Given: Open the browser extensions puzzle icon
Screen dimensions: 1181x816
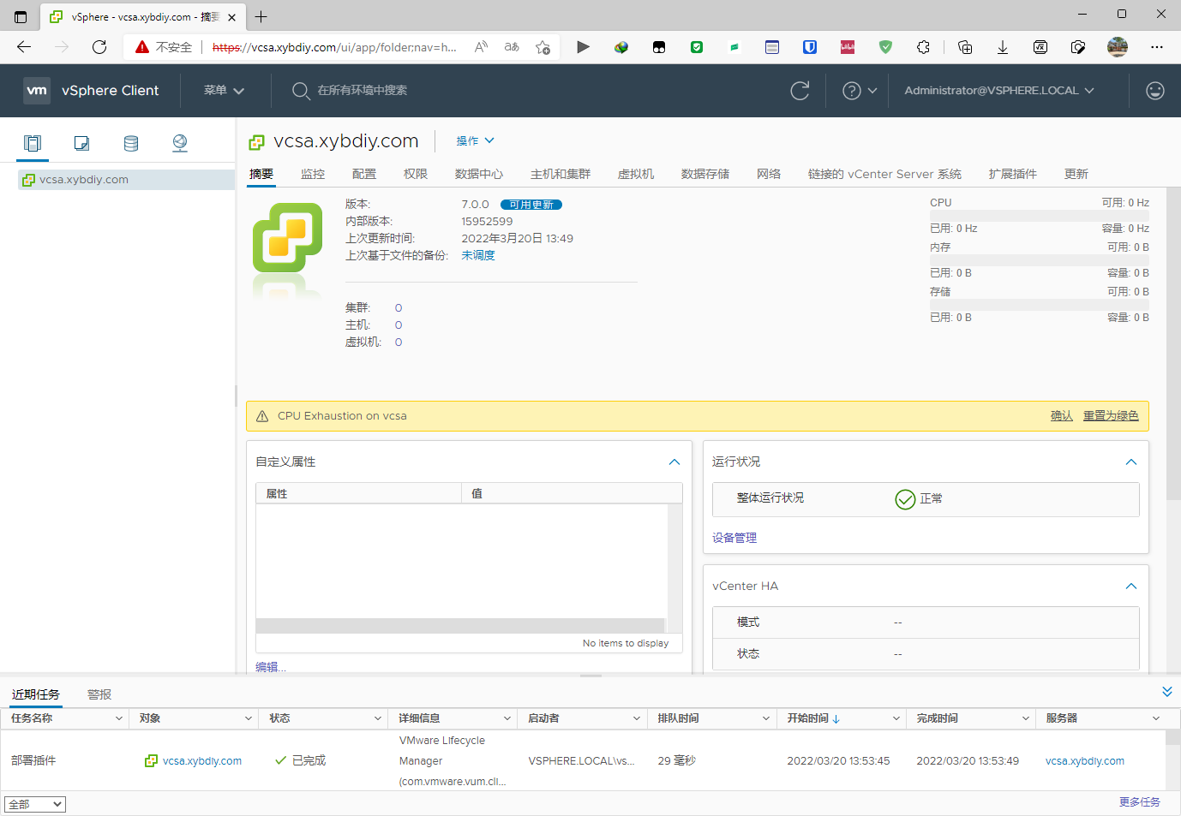Looking at the screenshot, I should [x=923, y=47].
